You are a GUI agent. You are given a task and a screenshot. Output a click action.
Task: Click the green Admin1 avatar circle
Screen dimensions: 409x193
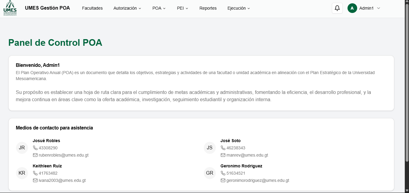coord(352,8)
